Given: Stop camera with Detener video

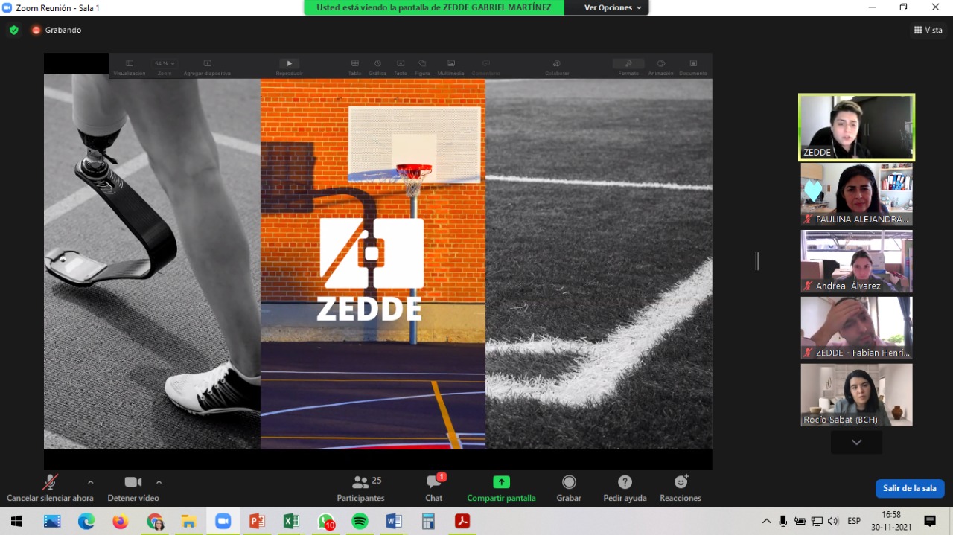Looking at the screenshot, I should click(133, 488).
